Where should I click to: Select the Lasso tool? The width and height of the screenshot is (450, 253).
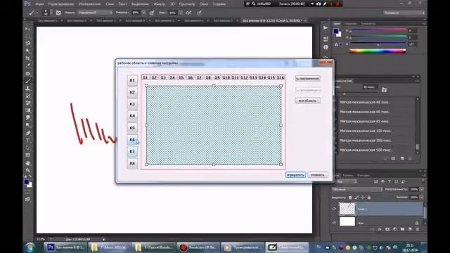[x=28, y=44]
